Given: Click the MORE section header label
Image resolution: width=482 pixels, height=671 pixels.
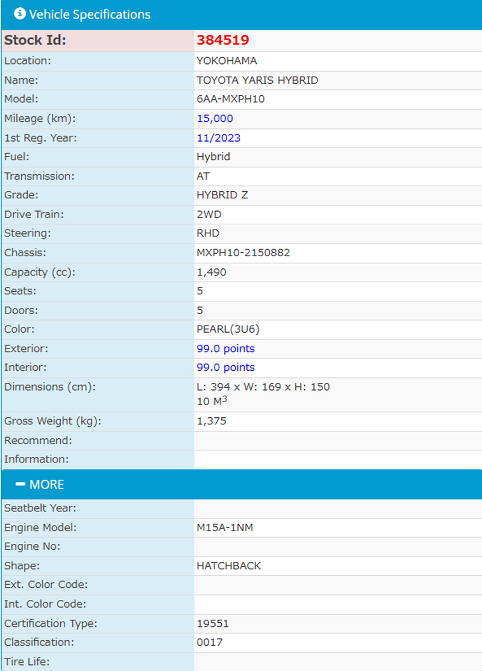Looking at the screenshot, I should point(46,485).
